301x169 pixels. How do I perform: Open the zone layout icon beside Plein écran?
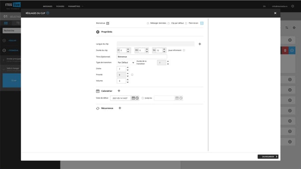[202, 23]
